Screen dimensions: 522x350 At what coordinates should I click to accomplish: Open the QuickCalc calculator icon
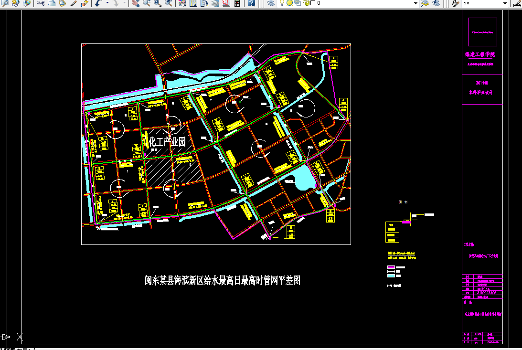237,3
